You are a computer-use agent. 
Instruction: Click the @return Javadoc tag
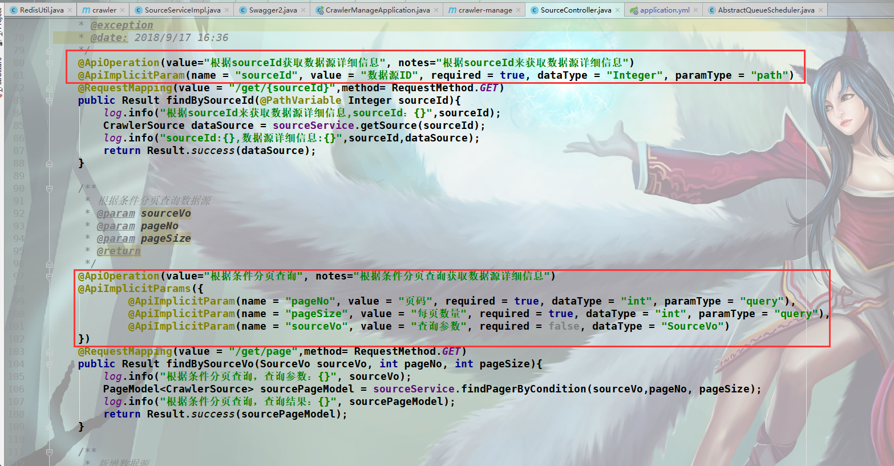tap(119, 251)
